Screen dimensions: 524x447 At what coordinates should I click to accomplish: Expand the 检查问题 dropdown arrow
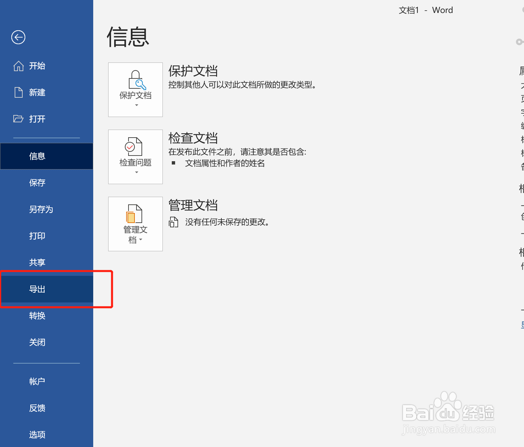136,172
